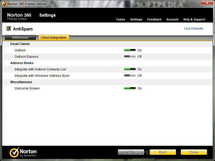Toggle the Outlook Express switch
This screenshot has width=215, height=161.
[x=130, y=56]
